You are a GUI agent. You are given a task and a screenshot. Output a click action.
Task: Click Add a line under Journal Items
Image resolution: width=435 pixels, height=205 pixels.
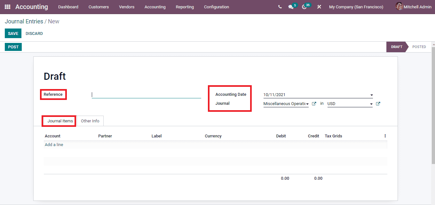(54, 144)
